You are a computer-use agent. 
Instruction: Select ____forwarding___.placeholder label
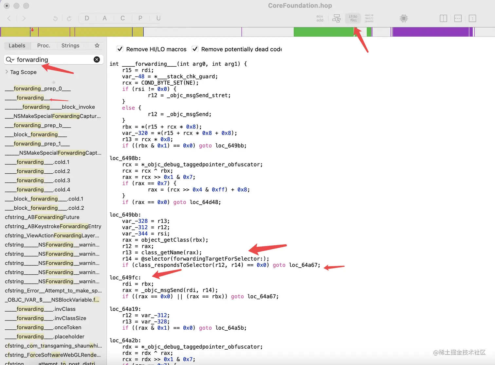(x=45, y=336)
